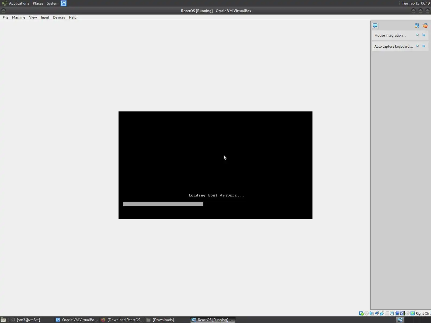The image size is (431, 323).
Task: Click the show desktop icon in taskbar
Action: point(3,320)
